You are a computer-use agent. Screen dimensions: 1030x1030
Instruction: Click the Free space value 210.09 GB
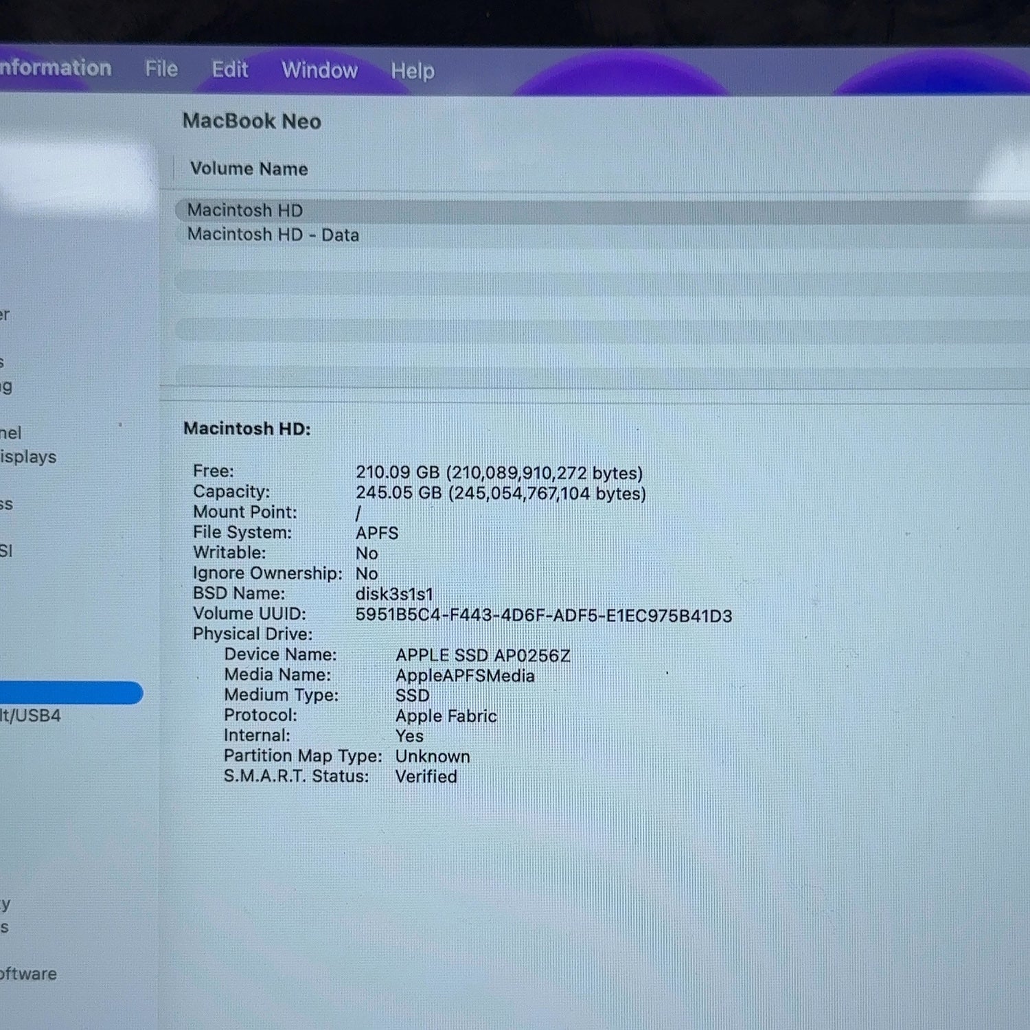[499, 472]
